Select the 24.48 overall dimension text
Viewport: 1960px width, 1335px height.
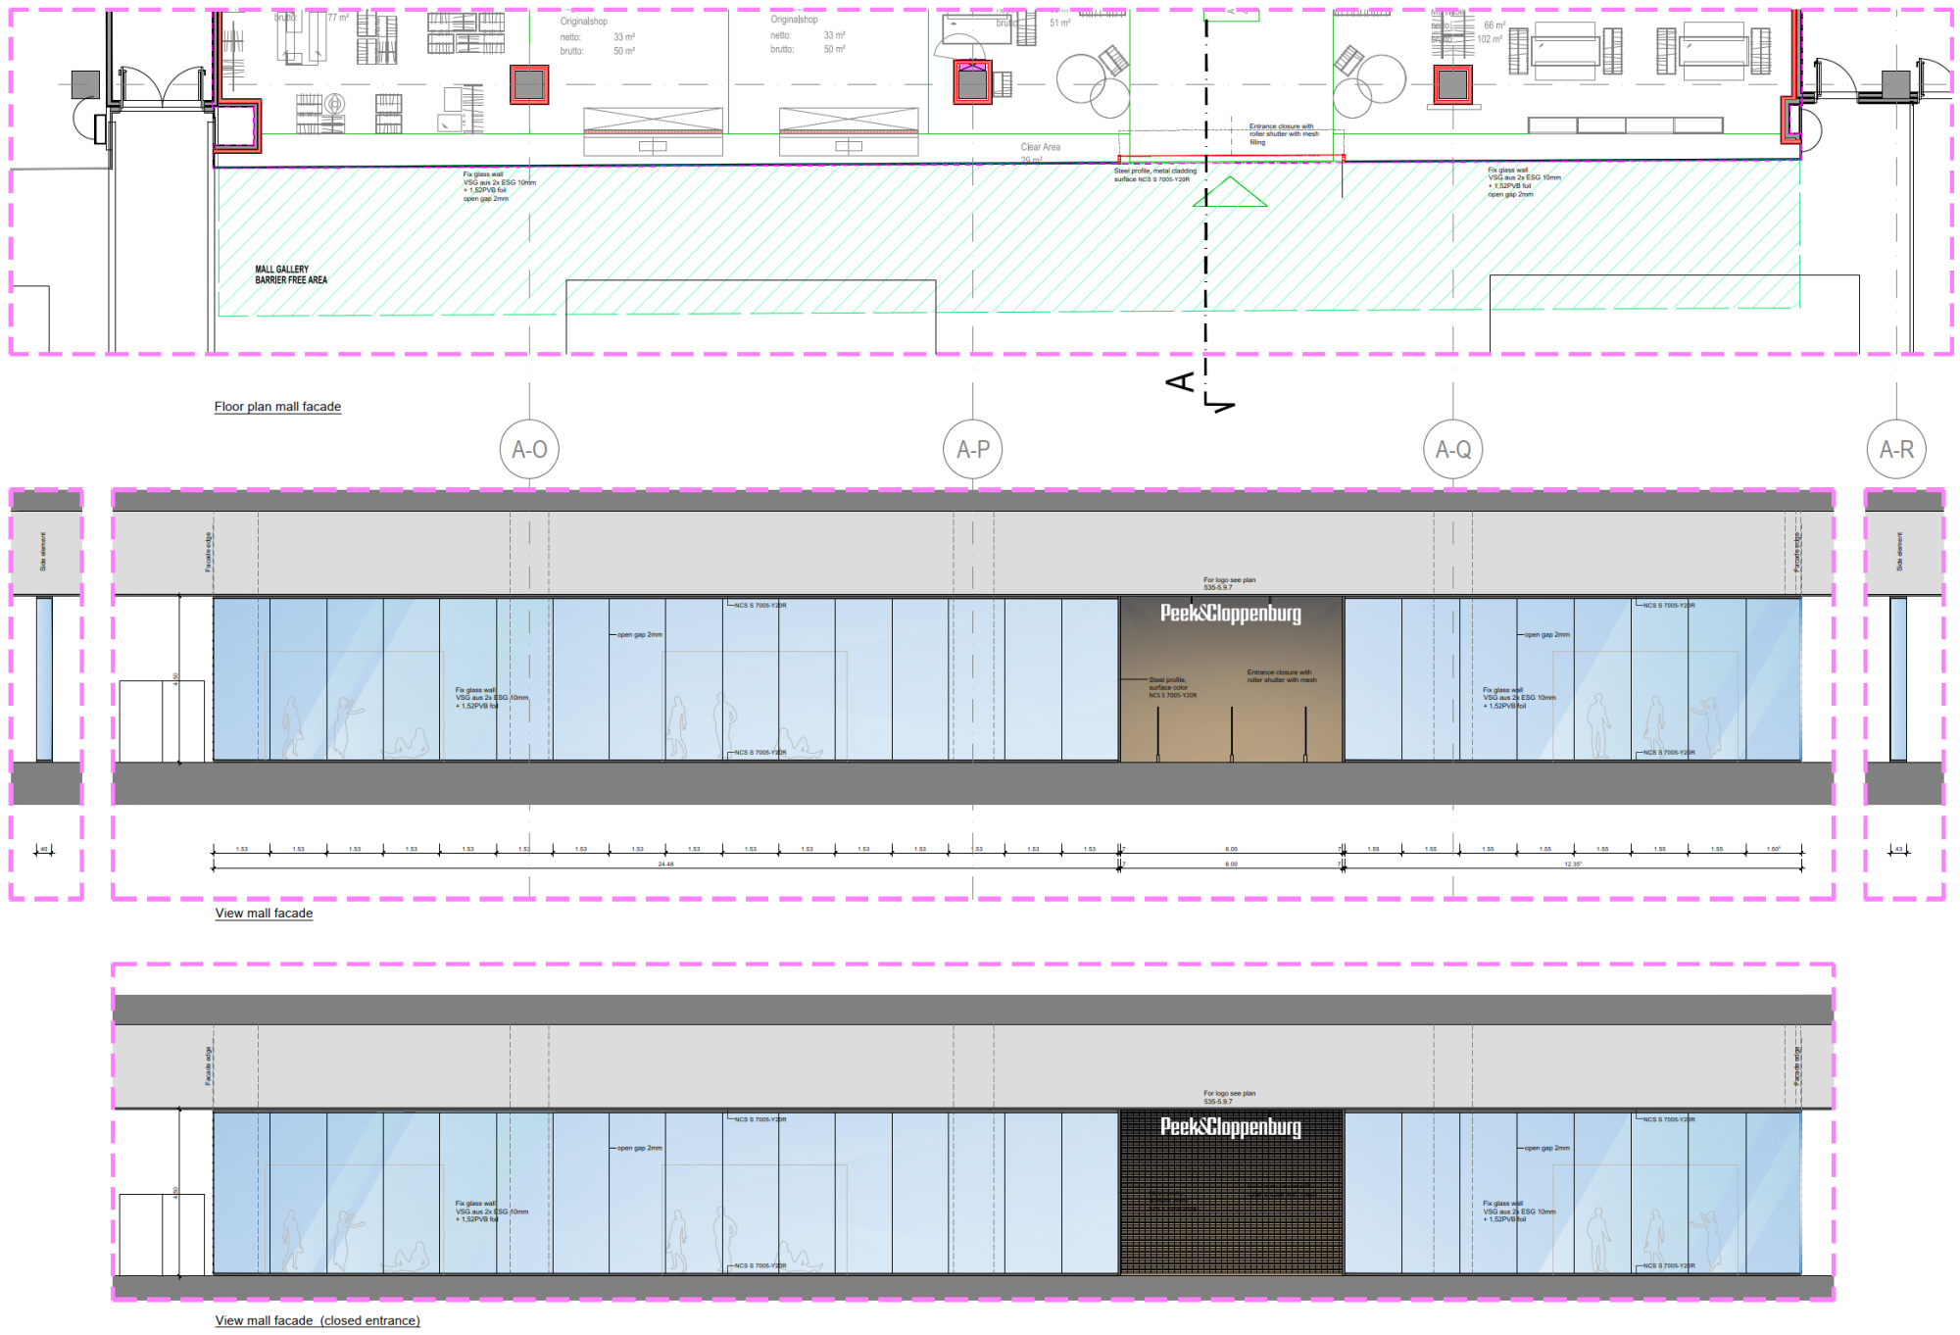(x=665, y=865)
